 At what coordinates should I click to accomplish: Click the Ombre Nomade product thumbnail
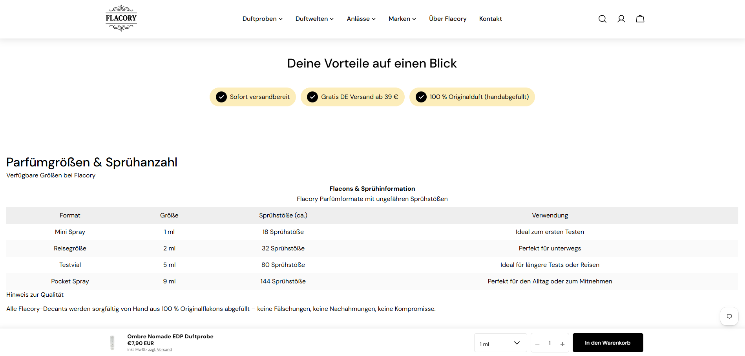point(112,342)
